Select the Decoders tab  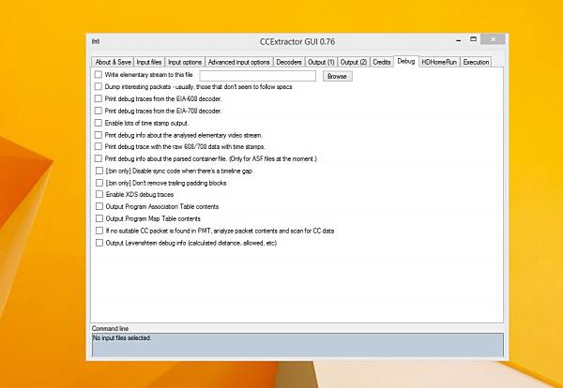tap(289, 62)
